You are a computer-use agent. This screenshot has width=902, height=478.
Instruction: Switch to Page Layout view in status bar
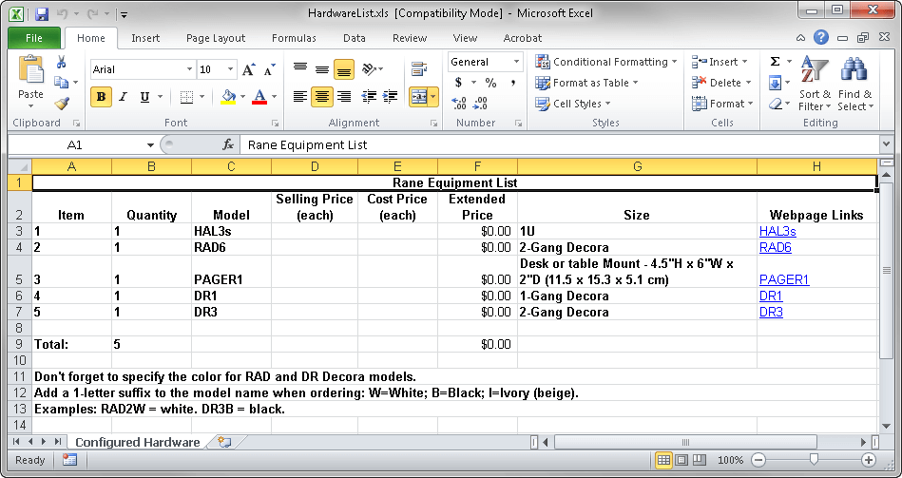(681, 460)
